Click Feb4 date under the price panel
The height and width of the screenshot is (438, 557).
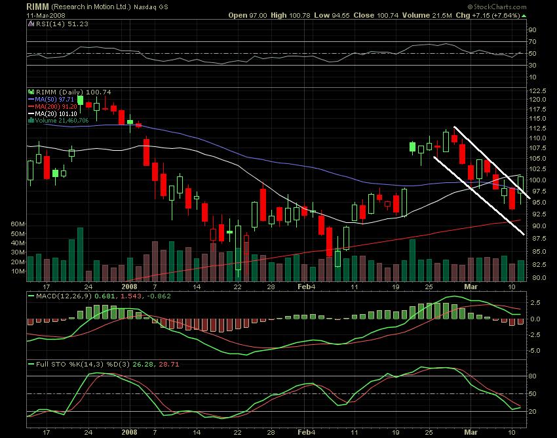[307, 287]
